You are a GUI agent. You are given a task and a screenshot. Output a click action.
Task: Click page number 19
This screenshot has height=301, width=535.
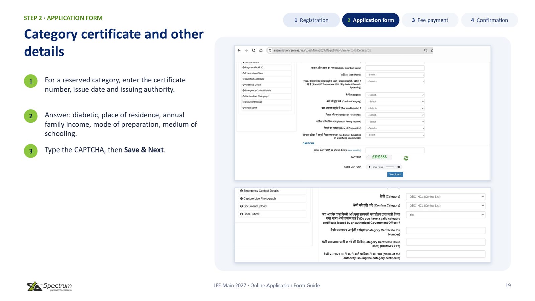click(508, 285)
